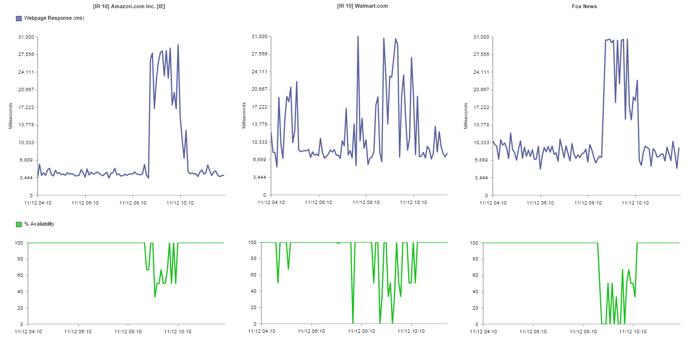Click the 6,889 y-axis label in Fox News chart

click(x=482, y=160)
